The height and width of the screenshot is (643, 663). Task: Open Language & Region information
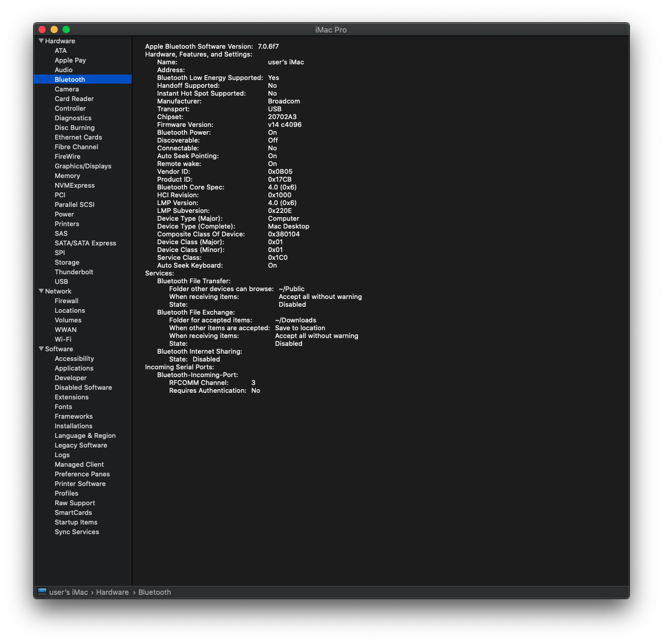pos(85,435)
